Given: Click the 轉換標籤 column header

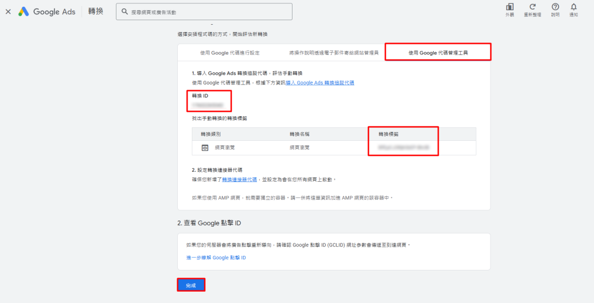Looking at the screenshot, I should [388, 134].
